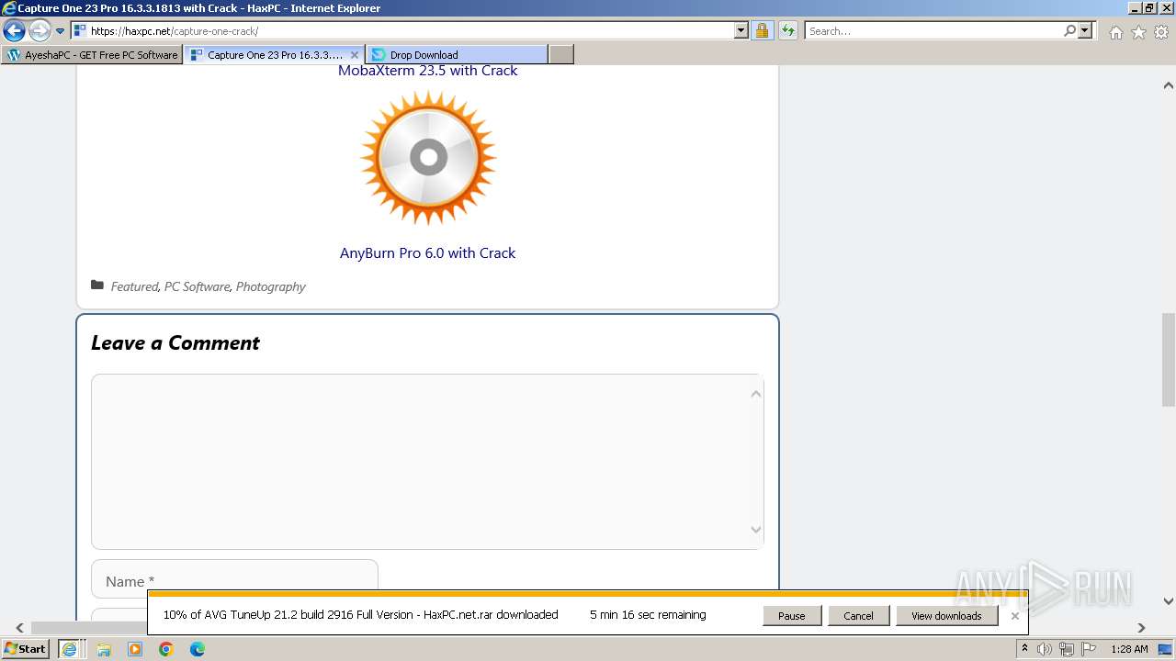1176x661 pixels.
Task: Click the security lock icon
Action: [762, 31]
